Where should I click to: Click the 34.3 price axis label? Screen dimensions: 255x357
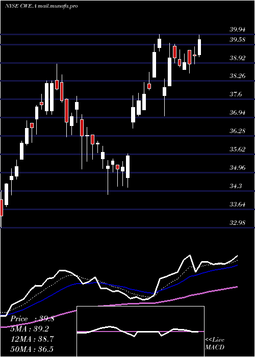[x=236, y=186]
